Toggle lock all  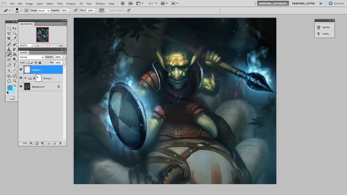[40, 63]
